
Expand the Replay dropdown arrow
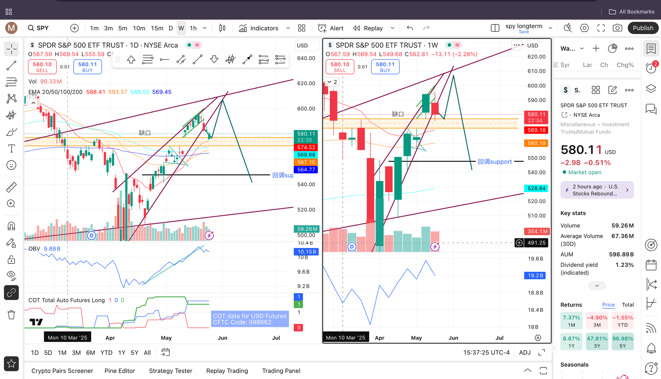pyautogui.click(x=393, y=28)
